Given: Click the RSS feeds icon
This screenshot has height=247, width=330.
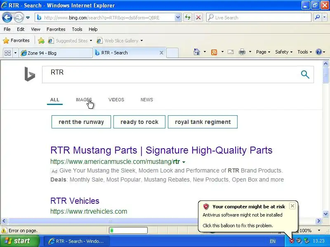Looking at the screenshot, I should point(214,52).
